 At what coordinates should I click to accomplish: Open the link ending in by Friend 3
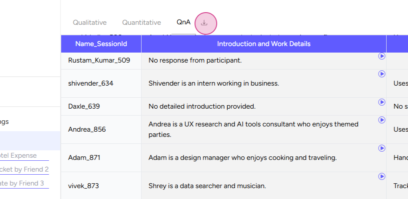[22, 183]
